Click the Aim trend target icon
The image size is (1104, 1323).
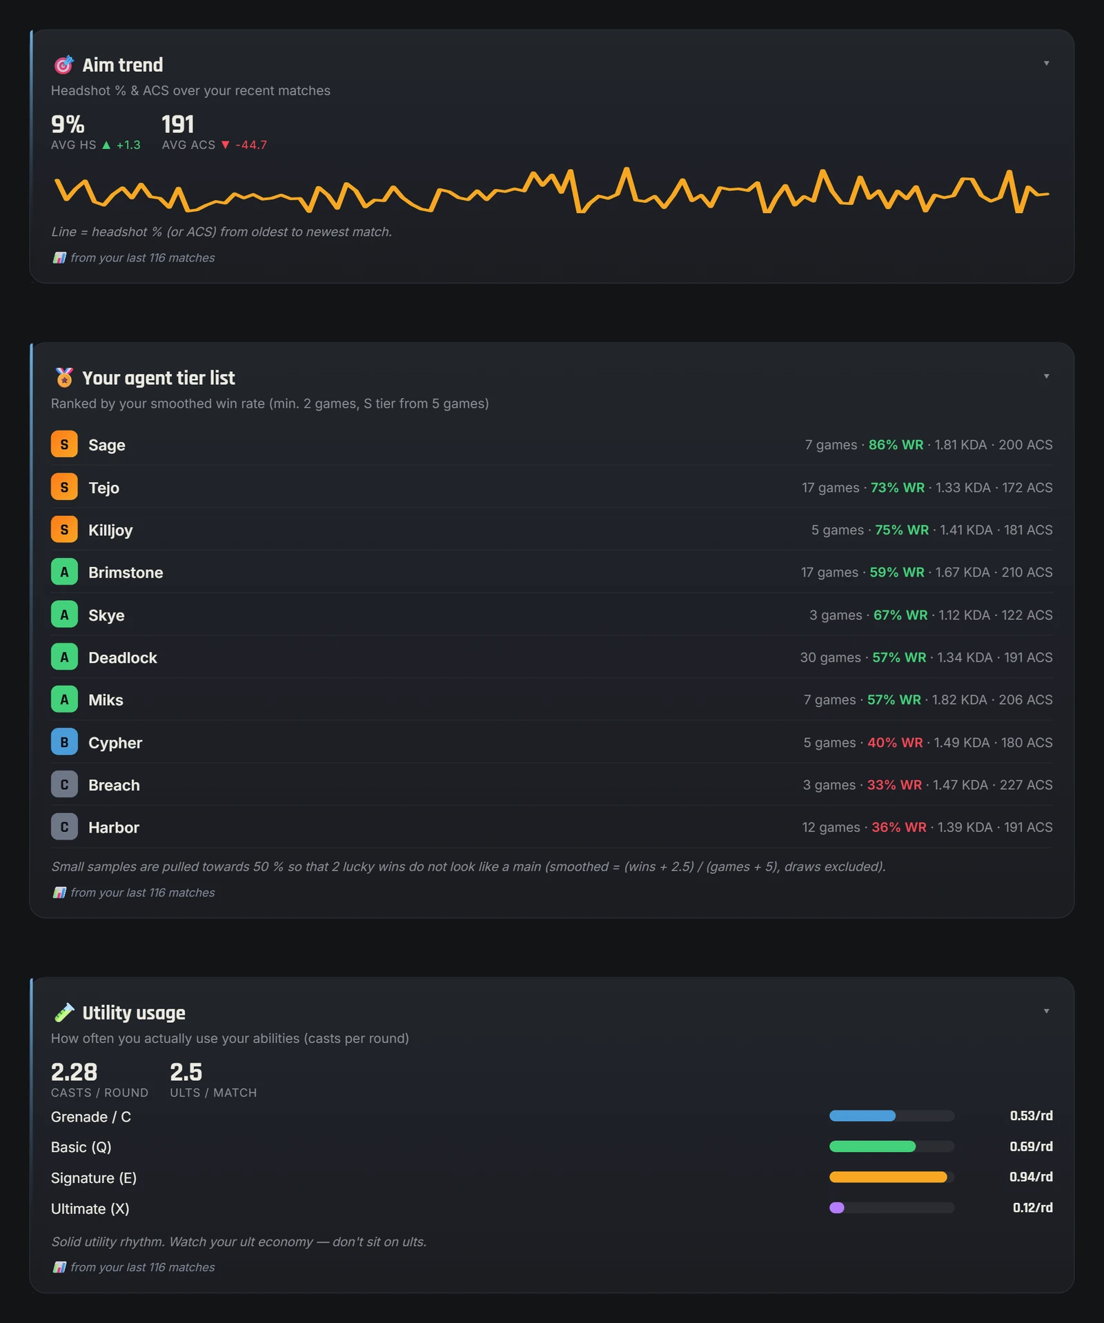[63, 65]
